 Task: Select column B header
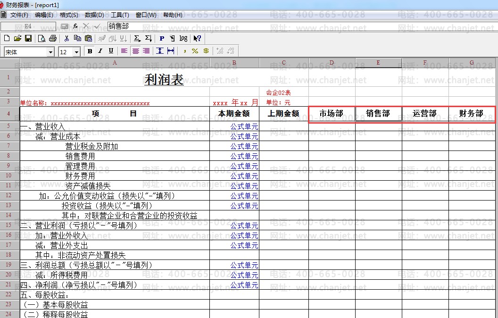(x=234, y=63)
